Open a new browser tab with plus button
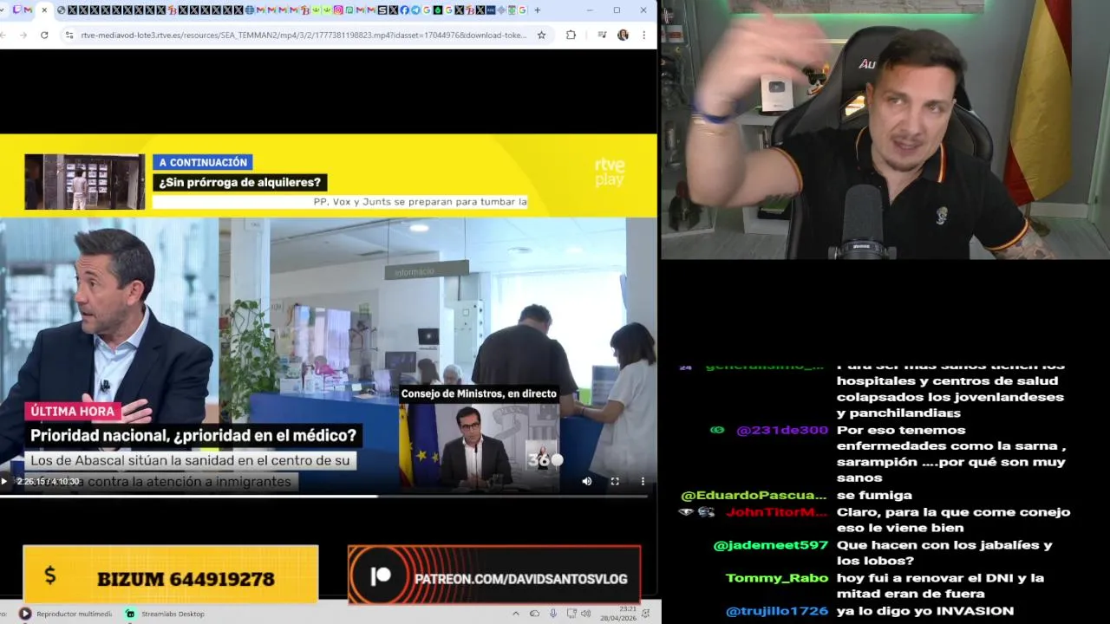 (538, 10)
